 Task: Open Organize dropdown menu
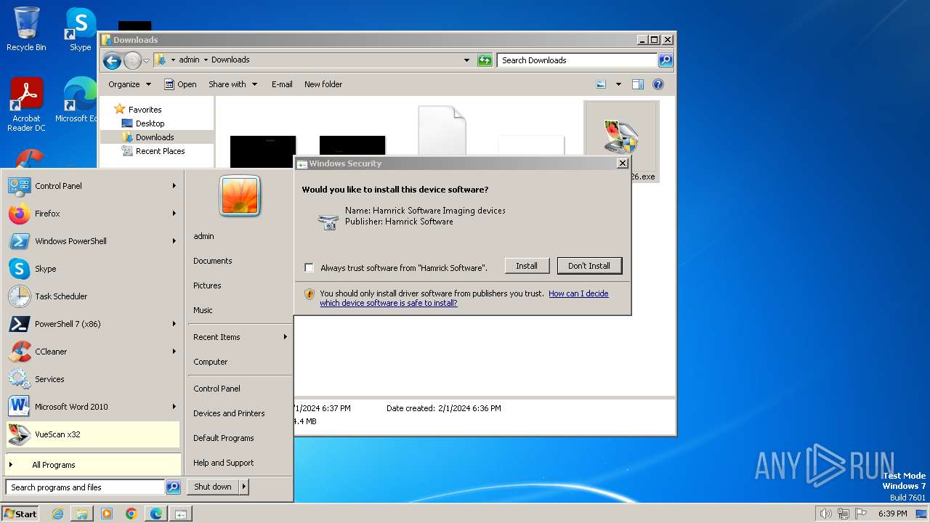click(129, 84)
